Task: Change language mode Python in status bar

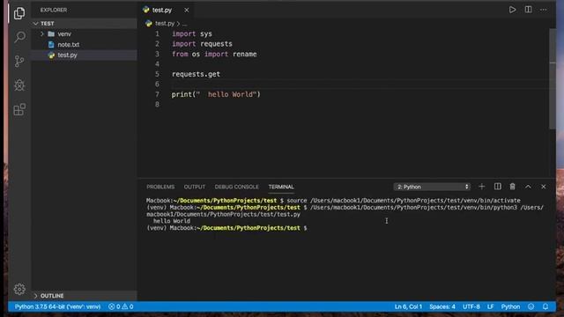Action: tap(510, 306)
